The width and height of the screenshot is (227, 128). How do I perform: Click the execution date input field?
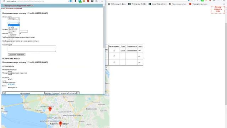[x=24, y=31]
